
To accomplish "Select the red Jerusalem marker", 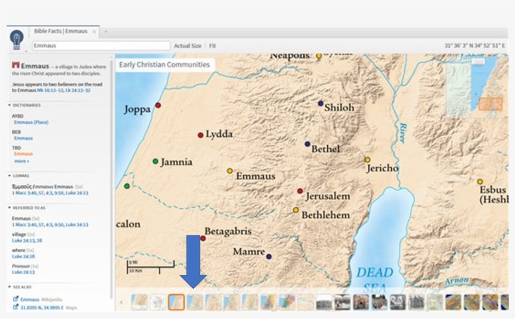I will click(300, 191).
